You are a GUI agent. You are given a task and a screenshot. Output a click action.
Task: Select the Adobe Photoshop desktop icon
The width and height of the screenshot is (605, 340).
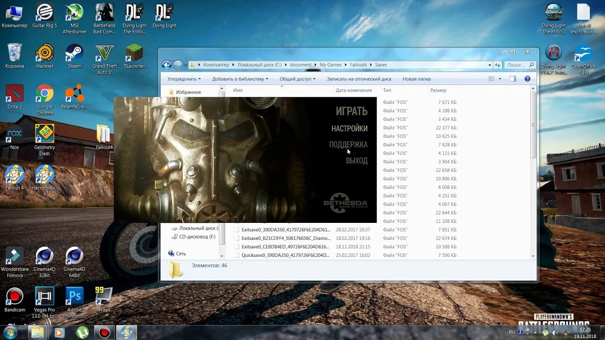click(75, 303)
